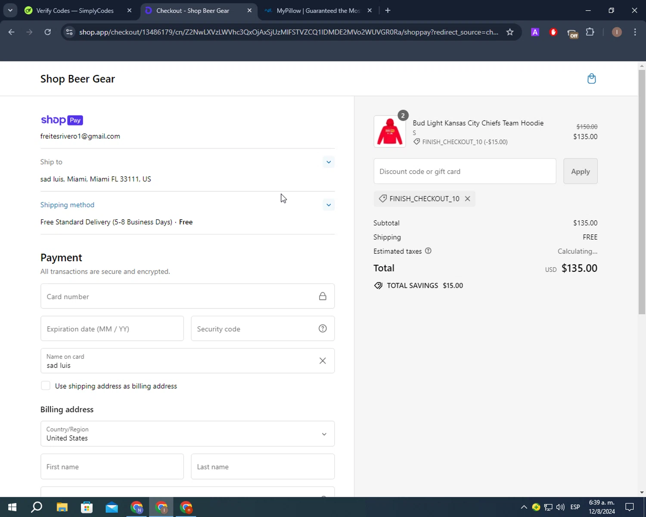Click the card number lock icon
646x517 pixels.
click(323, 296)
